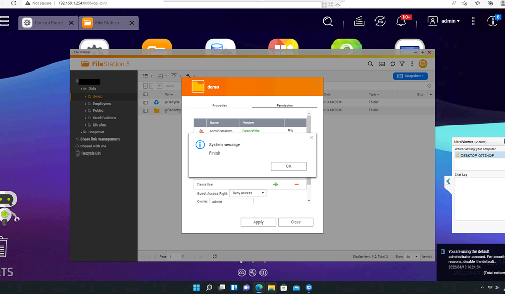Open Shared with me
The image size is (505, 294).
point(93,146)
